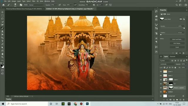Open the brush settings panel toggle icon
Image resolution: width=188 pixels, height=106 pixels.
[x=21, y=5]
